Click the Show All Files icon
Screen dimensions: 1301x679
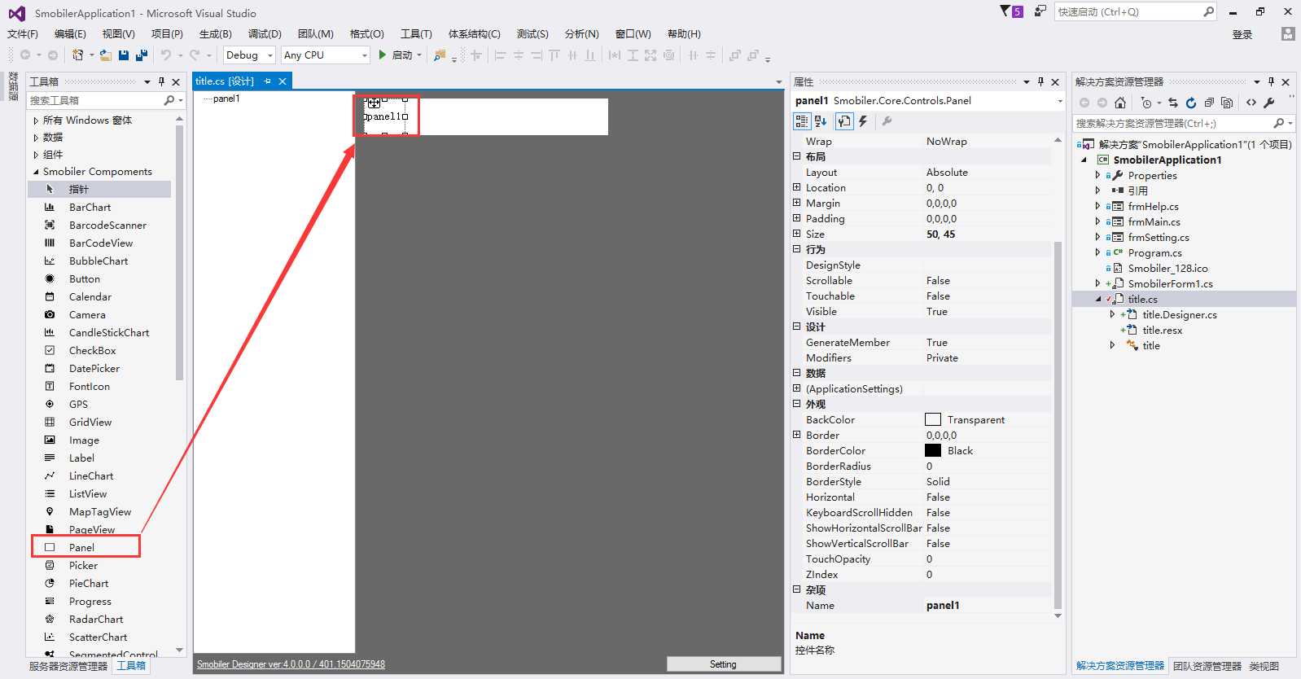[1227, 103]
